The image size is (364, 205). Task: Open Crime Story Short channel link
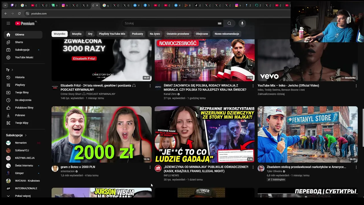(88, 94)
